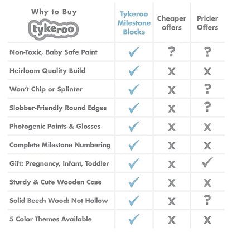Click blue checkmark for Slobber-Friendly Round Edges
232x232 pixels.
click(134, 108)
